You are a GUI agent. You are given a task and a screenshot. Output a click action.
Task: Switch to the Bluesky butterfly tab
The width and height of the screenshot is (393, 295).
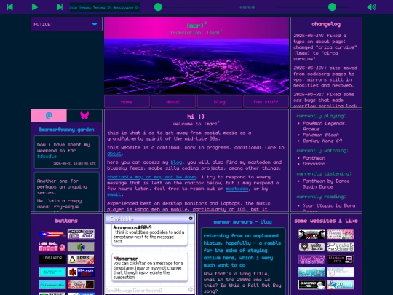pos(84,115)
